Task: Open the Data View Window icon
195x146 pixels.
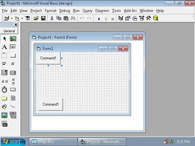Action: (156, 18)
